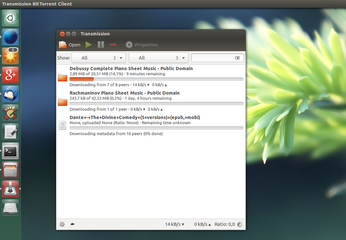The width and height of the screenshot is (346, 240).
Task: Click the Debussy torrent progress bar
Action: 156,79
